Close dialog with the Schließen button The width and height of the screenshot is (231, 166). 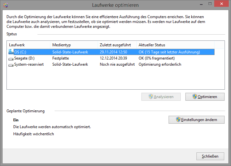point(210,156)
